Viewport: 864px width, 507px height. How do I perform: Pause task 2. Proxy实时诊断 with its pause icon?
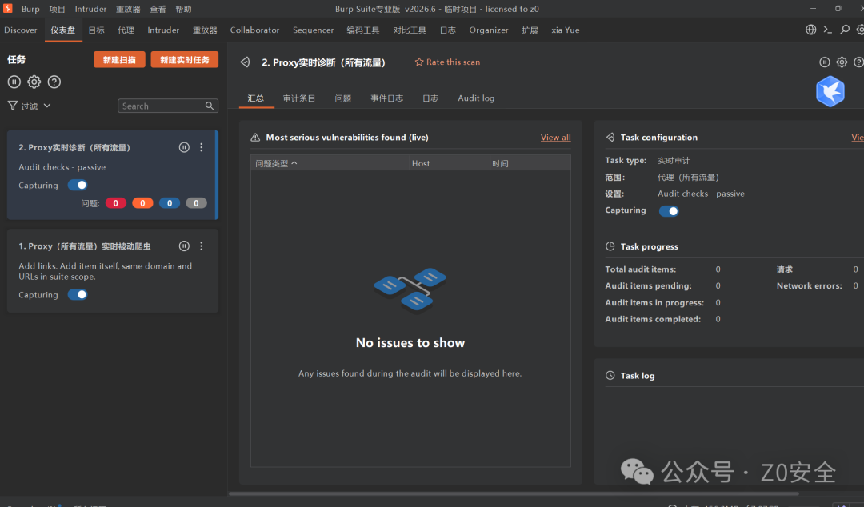184,147
